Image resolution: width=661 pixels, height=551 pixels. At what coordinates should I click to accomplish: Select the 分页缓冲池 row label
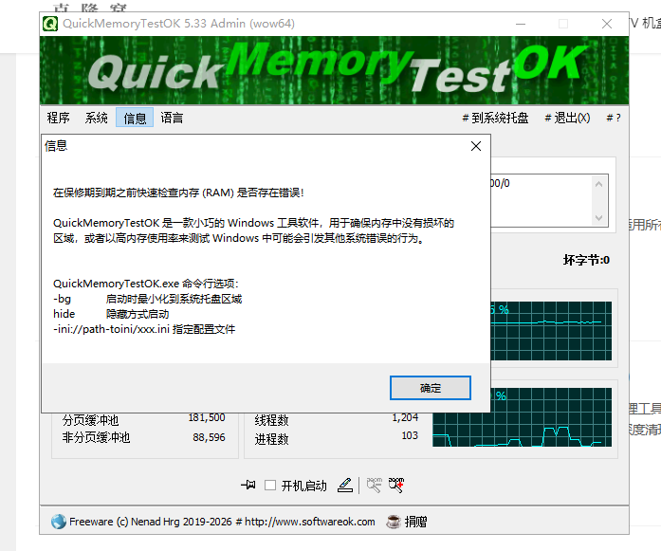[91, 420]
